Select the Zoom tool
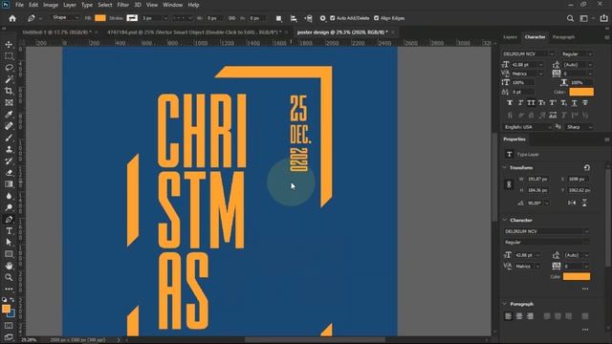This screenshot has width=612, height=344. pyautogui.click(x=9, y=277)
